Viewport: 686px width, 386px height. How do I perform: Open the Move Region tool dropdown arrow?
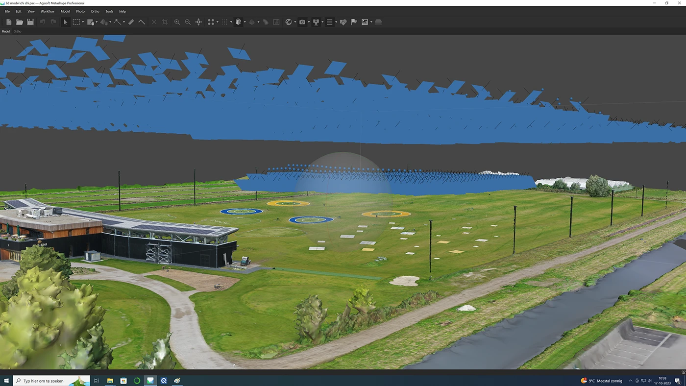tap(97, 22)
